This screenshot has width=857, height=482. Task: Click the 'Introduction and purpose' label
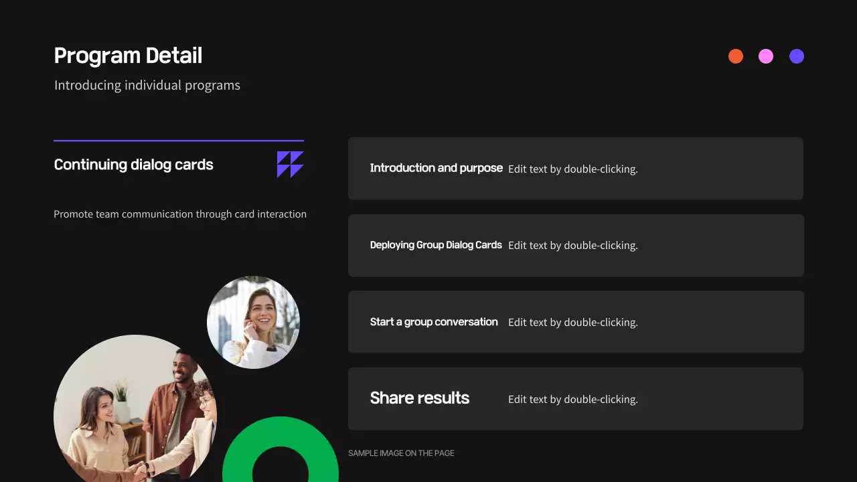(x=437, y=168)
